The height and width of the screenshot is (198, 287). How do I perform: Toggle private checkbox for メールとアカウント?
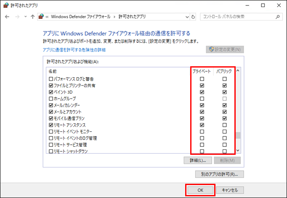[202, 112]
